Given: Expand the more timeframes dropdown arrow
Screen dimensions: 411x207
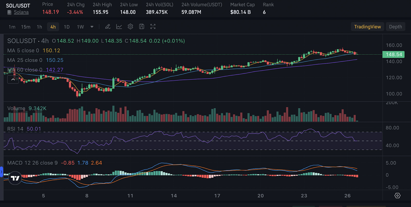Looking at the screenshot, I should 92,27.
